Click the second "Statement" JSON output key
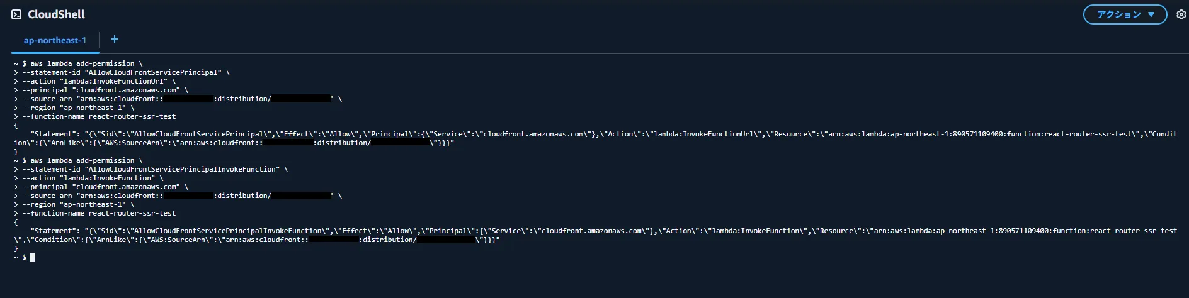 click(x=55, y=231)
